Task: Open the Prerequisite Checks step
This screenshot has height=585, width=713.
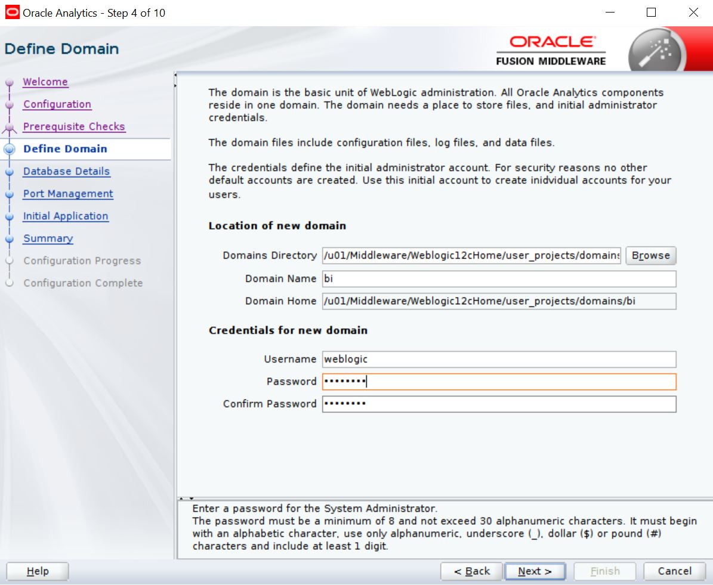Action: click(x=74, y=126)
